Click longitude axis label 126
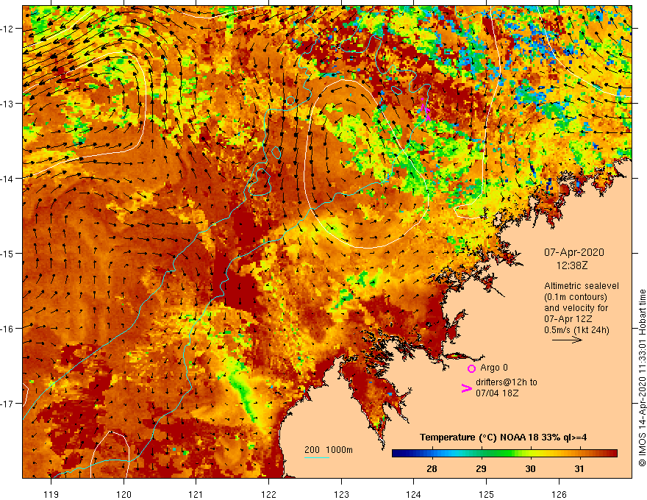The width and height of the screenshot is (647, 500). pos(559,494)
